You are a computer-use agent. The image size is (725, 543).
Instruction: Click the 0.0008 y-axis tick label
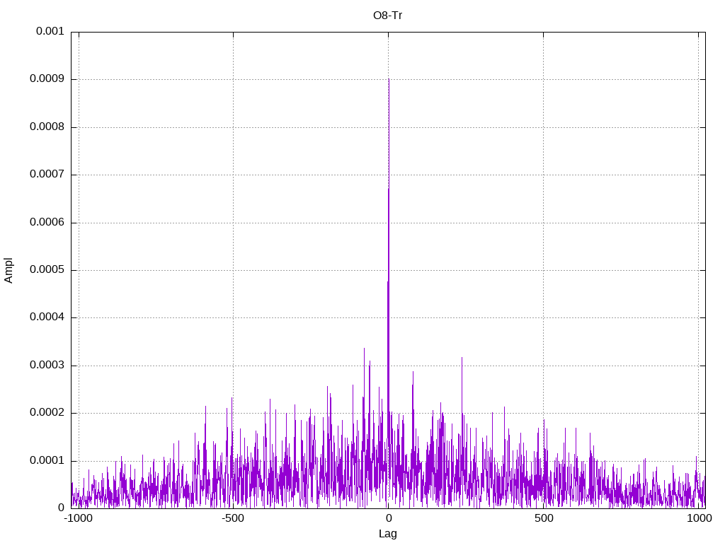tap(47, 127)
